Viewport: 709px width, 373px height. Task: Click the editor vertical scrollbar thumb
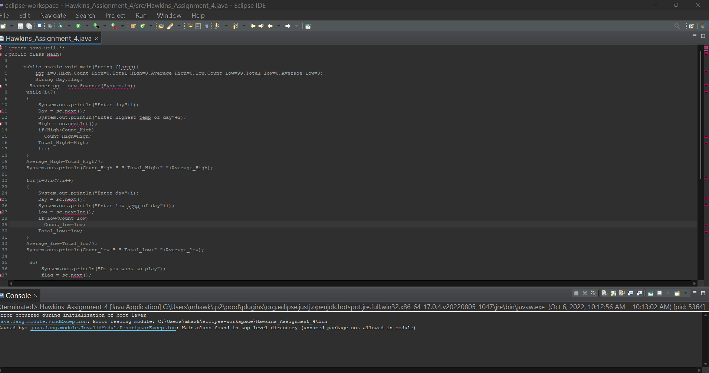click(x=701, y=115)
